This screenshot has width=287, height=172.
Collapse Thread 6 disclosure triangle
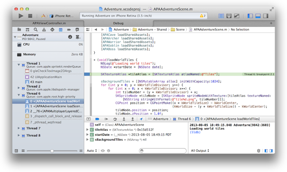tap(19, 95)
